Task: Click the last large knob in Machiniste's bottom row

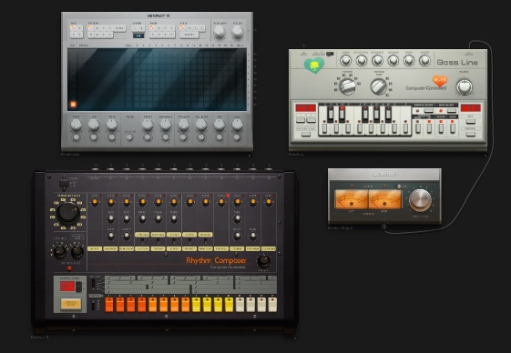Action: [237, 125]
